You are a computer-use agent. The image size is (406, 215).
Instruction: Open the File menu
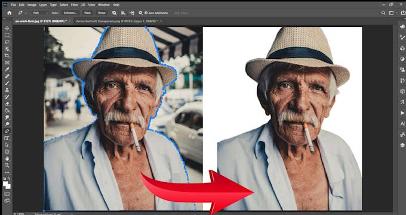click(x=13, y=5)
